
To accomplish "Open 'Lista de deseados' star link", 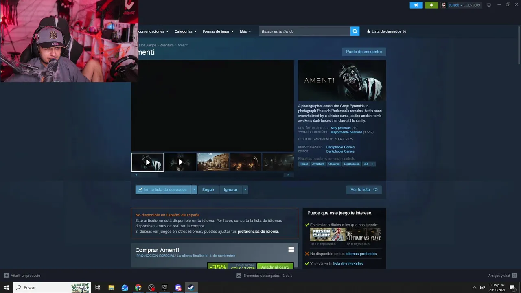I will point(386,31).
